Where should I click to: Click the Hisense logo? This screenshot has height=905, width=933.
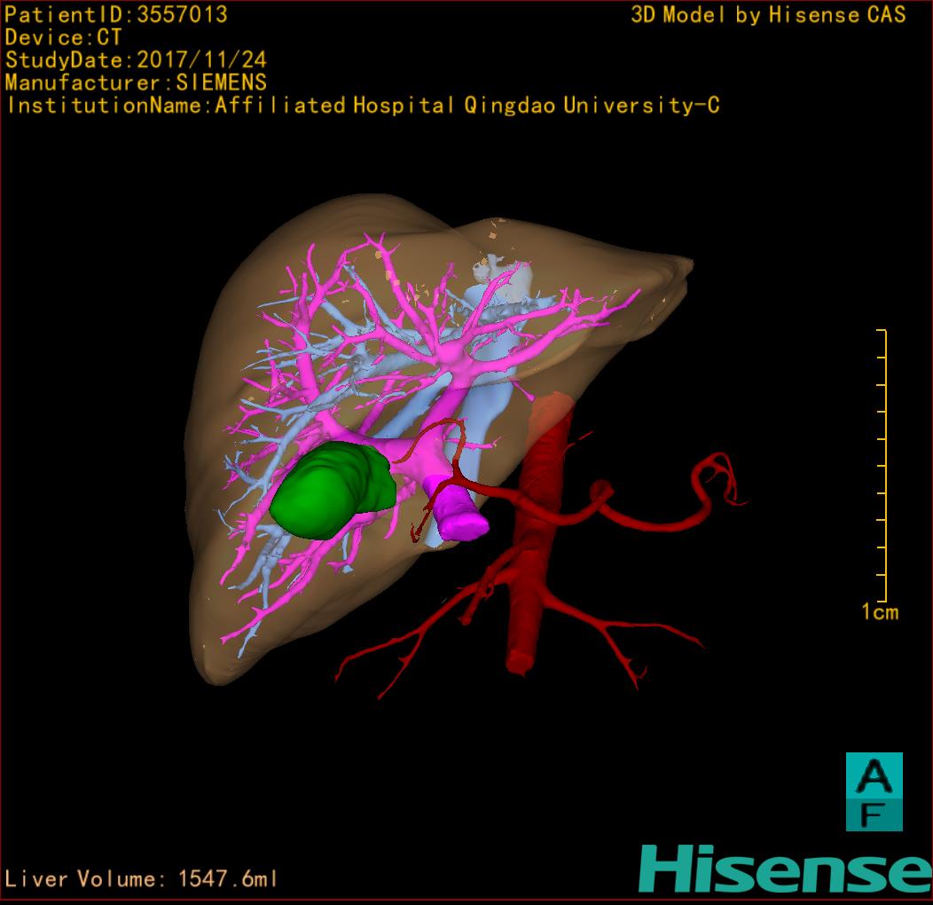785,869
